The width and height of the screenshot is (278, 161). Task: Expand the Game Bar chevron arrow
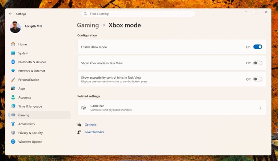[260, 108]
